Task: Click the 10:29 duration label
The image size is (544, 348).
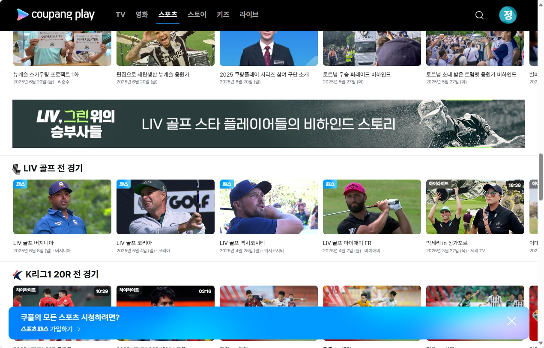Action: [x=102, y=291]
